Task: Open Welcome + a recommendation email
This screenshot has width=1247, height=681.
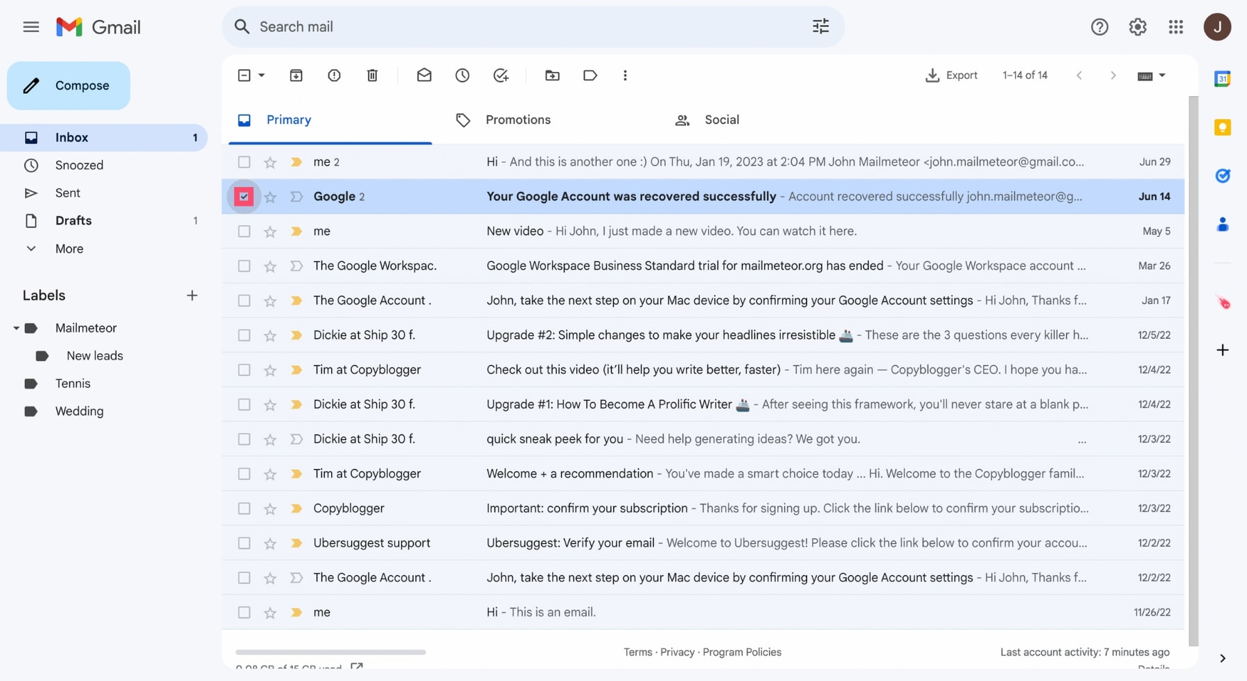Action: (702, 474)
